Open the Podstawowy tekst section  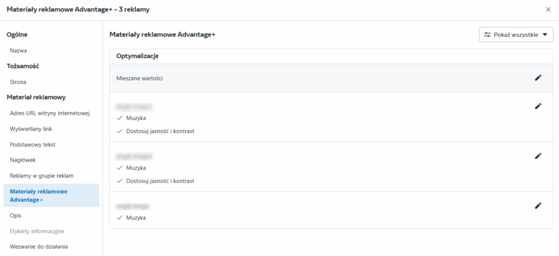(x=33, y=144)
